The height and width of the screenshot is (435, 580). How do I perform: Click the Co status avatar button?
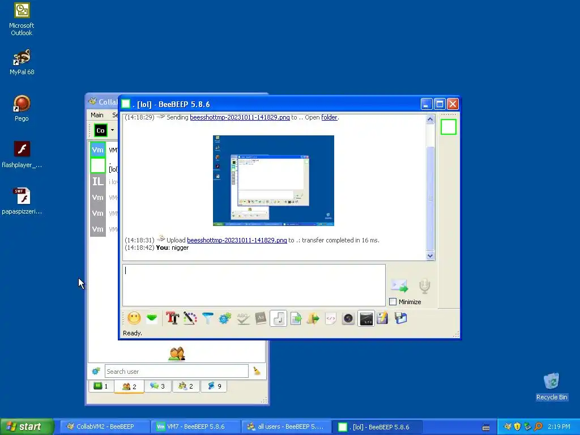pos(100,130)
